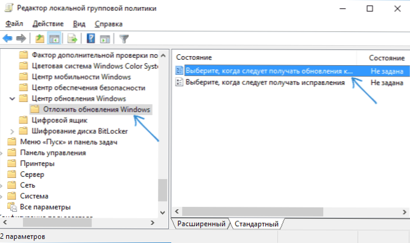
Task: Switch to the Стандартный tab
Action: coord(256,224)
